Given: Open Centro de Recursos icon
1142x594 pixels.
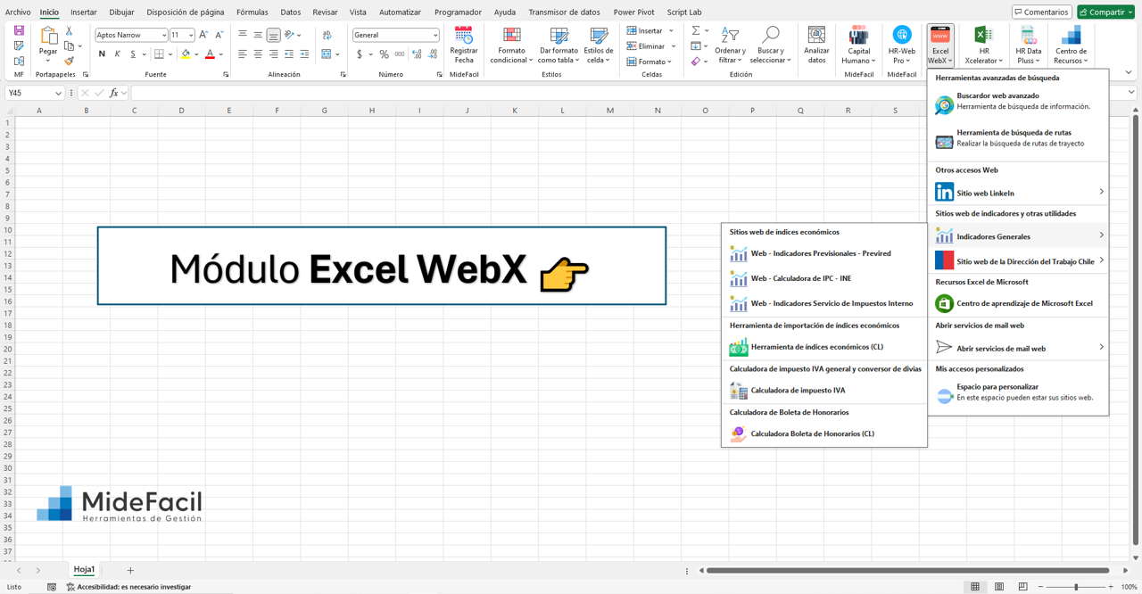Looking at the screenshot, I should [x=1071, y=36].
